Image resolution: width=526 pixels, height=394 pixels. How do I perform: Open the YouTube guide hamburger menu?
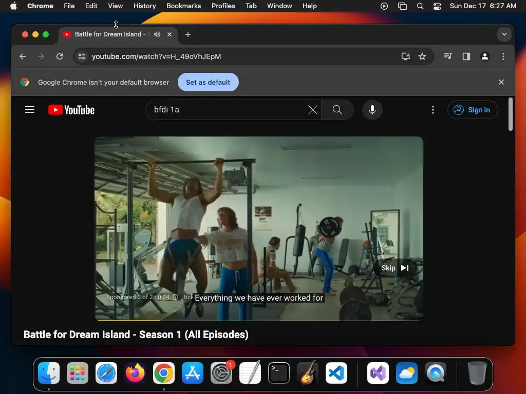click(30, 110)
